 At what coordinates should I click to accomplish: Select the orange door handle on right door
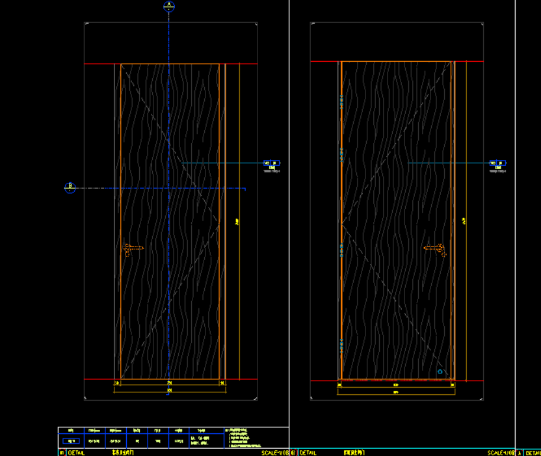click(x=434, y=248)
